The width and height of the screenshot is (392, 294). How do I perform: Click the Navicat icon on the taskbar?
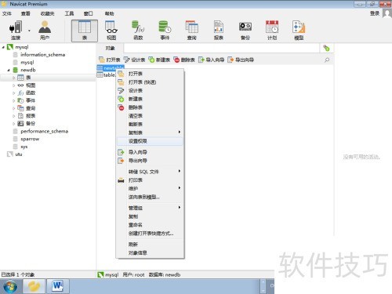pos(34,286)
